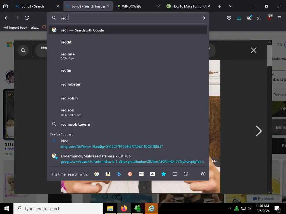Search history using the clock icon

click(x=186, y=174)
